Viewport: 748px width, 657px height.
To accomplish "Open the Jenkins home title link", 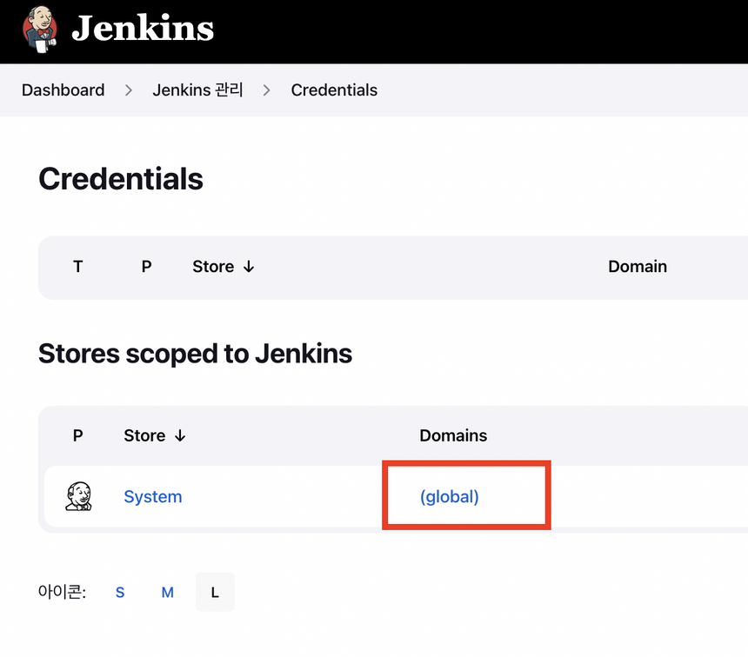I will [x=143, y=28].
